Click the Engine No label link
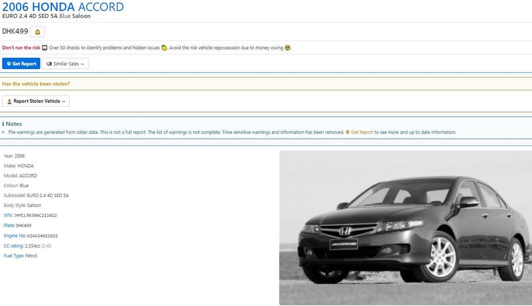Screen dimensions: 532x306 pos(15,236)
